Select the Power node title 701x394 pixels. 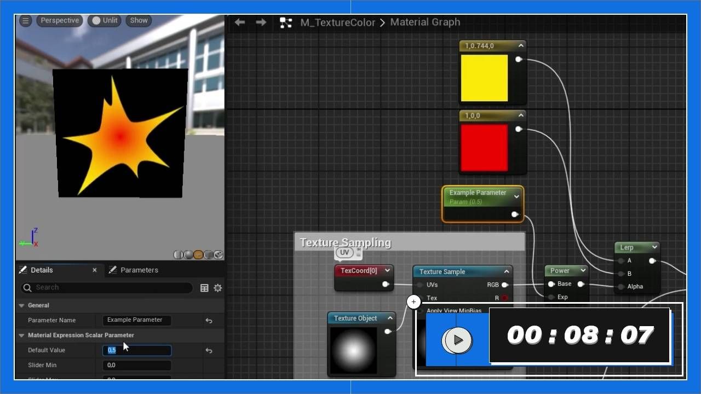click(560, 270)
